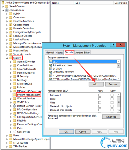Select DomainUpdates in the tree
Image resolution: width=129 pixels, height=150 pixels.
pyautogui.click(x=26, y=73)
